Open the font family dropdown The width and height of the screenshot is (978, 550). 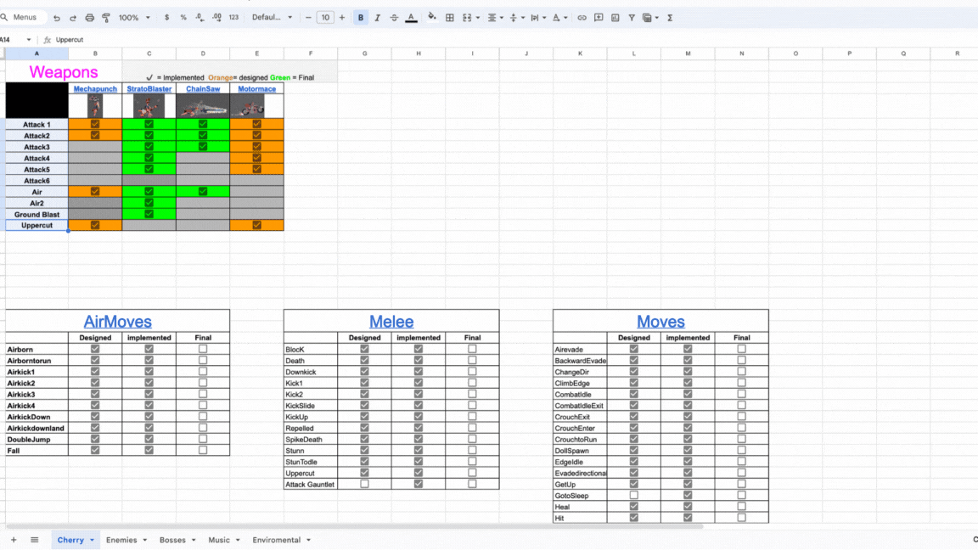tap(272, 18)
